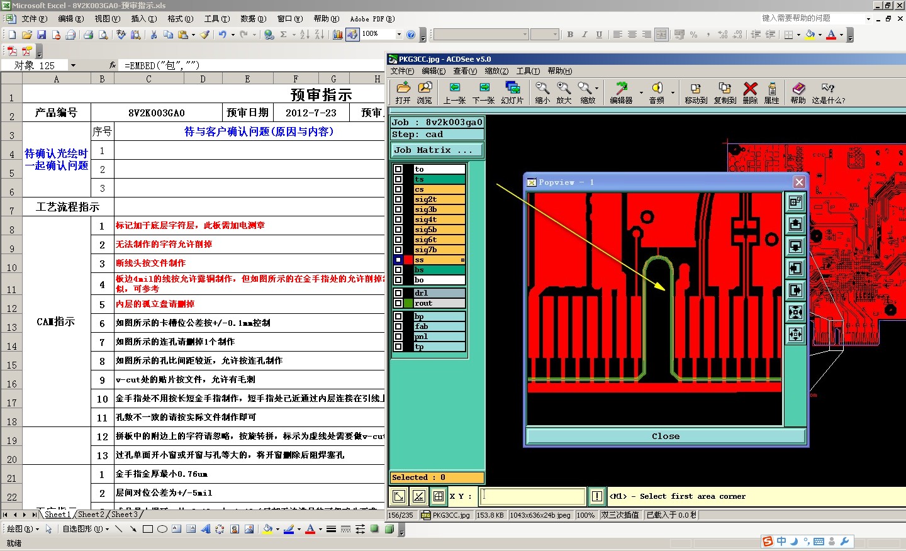Click the Excel Help question mark icon
906x551 pixels.
[411, 35]
